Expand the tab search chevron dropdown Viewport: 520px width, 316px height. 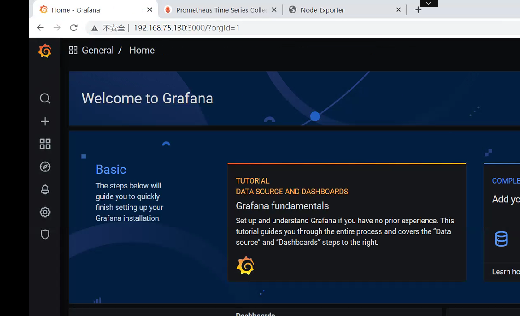429,3
